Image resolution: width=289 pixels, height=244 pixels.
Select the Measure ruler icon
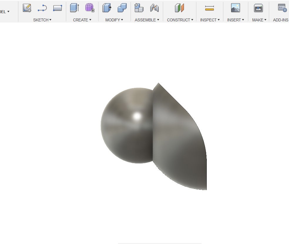point(209,8)
